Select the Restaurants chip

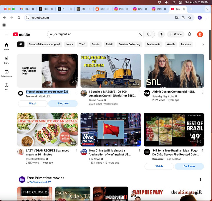(153, 44)
